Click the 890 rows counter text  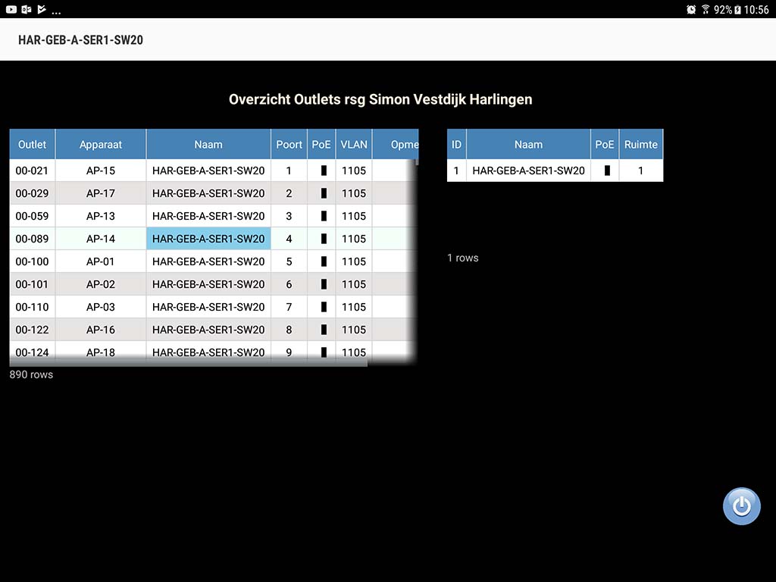31,374
